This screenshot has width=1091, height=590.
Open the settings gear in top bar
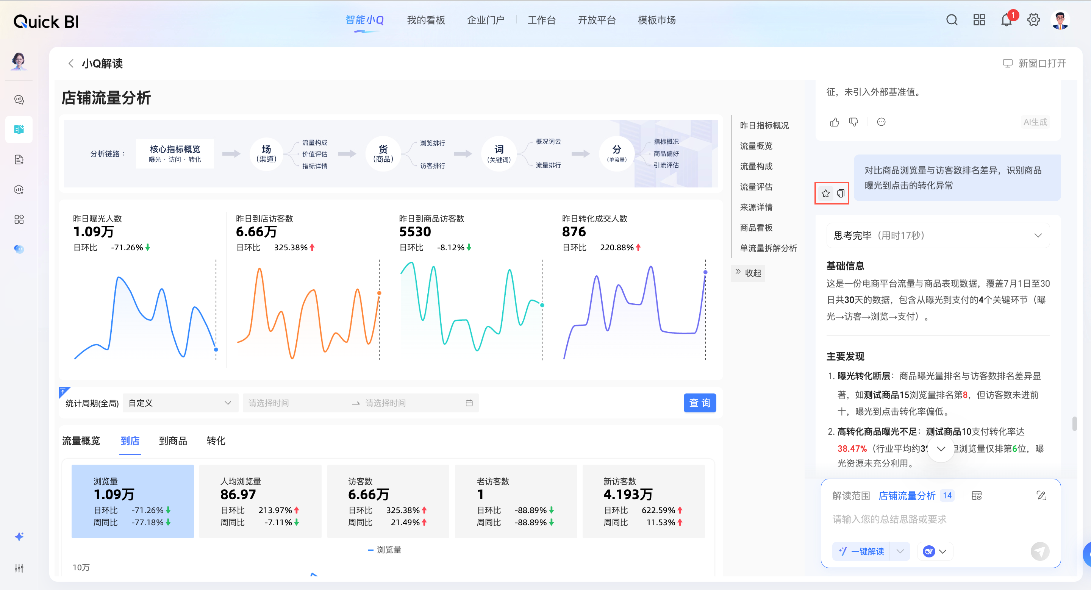tap(1033, 20)
